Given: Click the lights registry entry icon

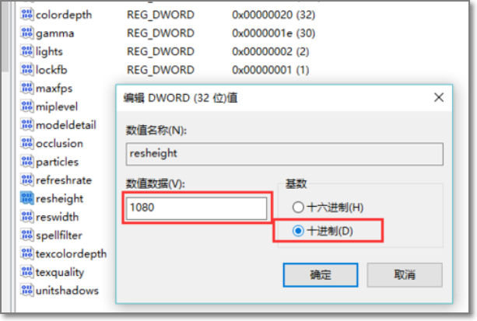Looking at the screenshot, I should point(27,52).
